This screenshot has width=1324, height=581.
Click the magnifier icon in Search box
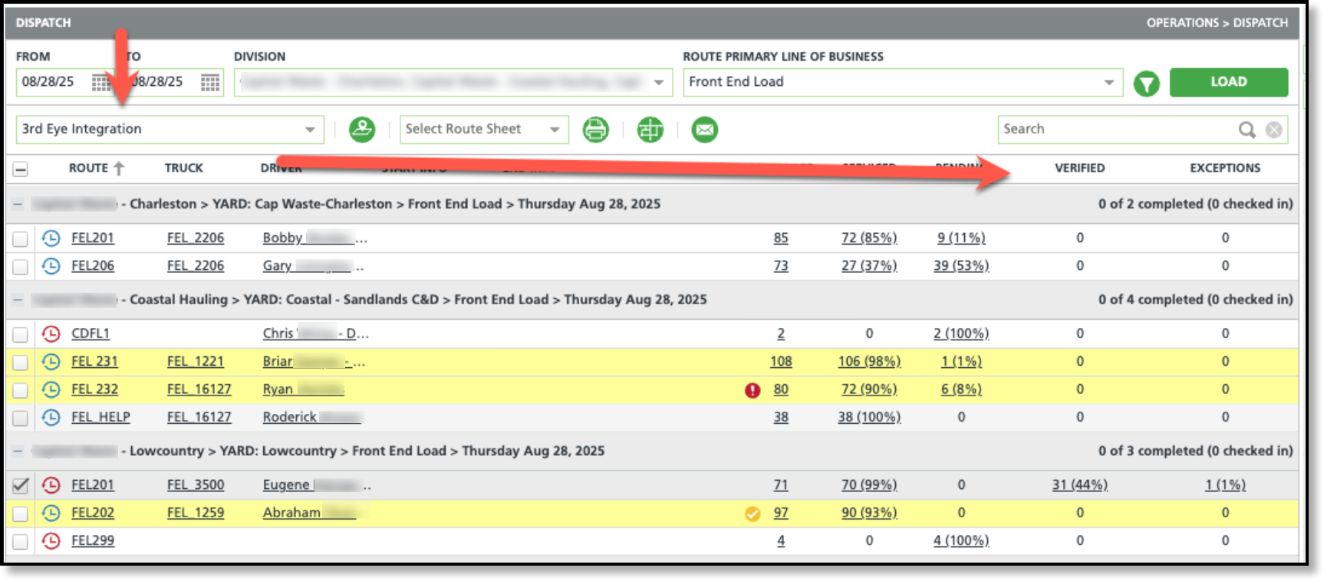1247,130
